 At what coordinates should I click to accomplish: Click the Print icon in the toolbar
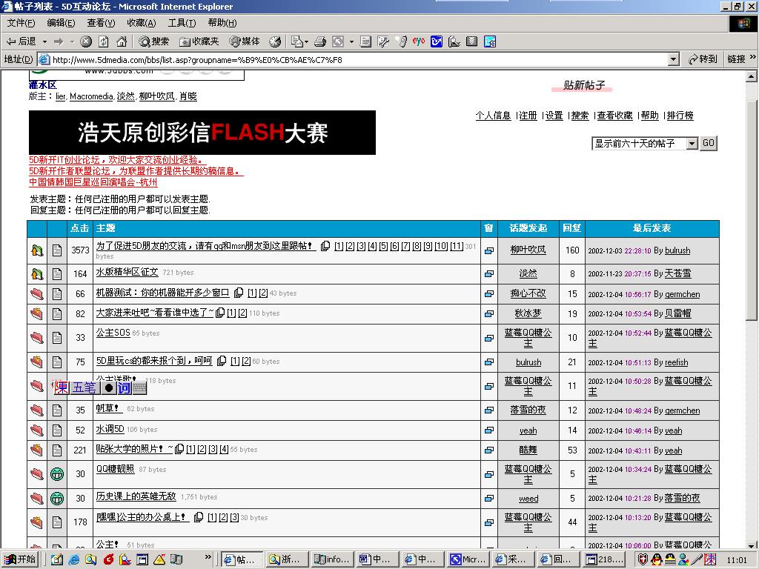[x=320, y=41]
